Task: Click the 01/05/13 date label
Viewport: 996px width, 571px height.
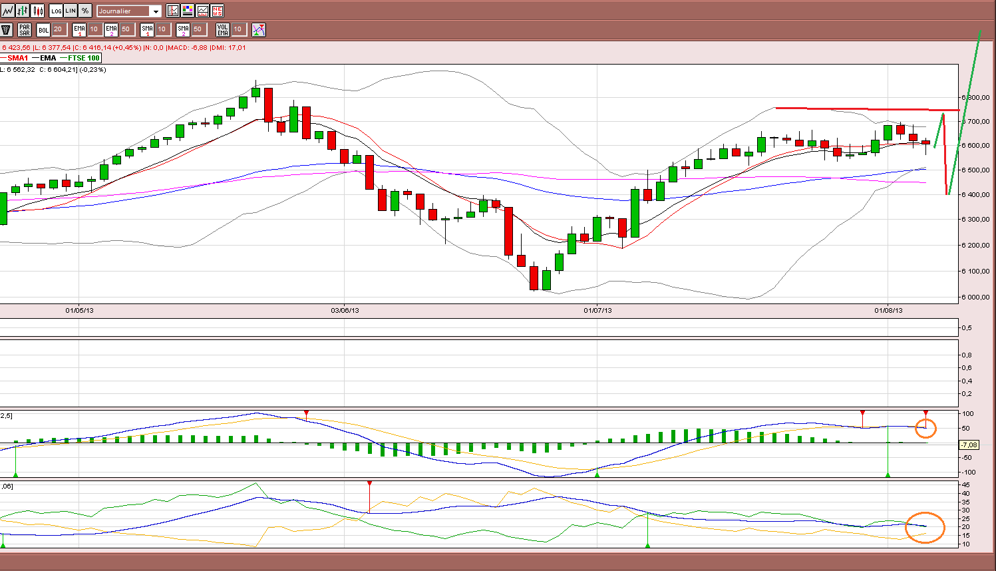Action: (x=79, y=310)
